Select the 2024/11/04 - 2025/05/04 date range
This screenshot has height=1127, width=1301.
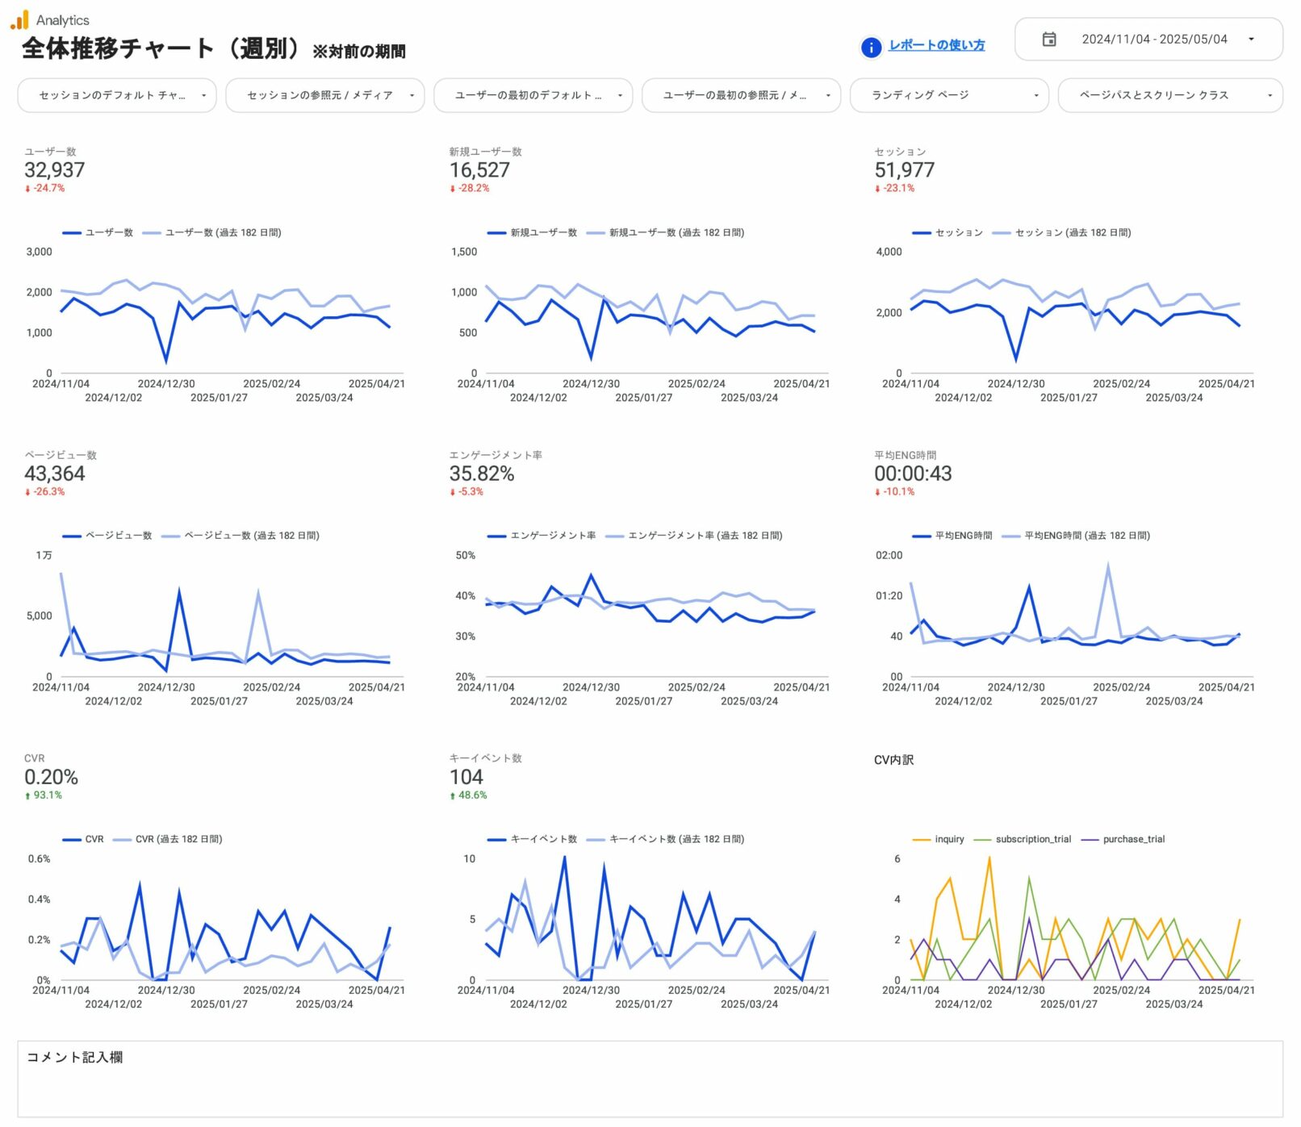click(x=1153, y=40)
